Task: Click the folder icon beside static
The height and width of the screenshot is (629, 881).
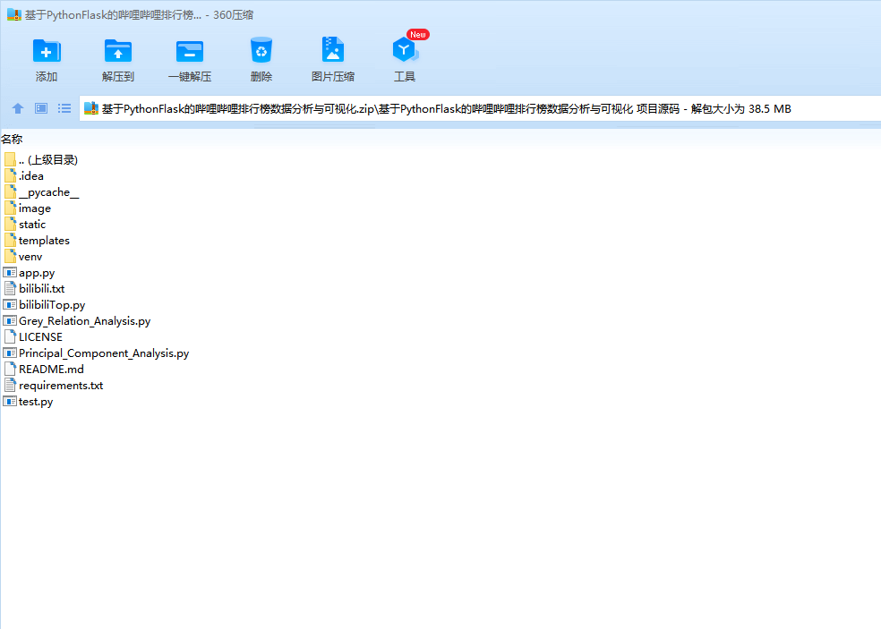Action: (x=10, y=224)
